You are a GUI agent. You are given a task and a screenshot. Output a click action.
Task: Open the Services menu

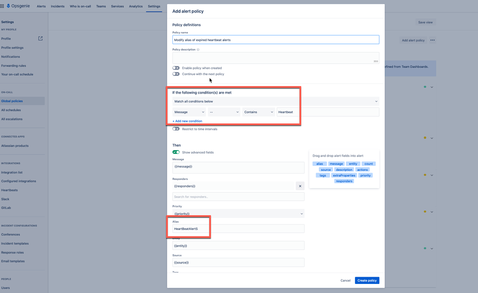[x=117, y=6]
